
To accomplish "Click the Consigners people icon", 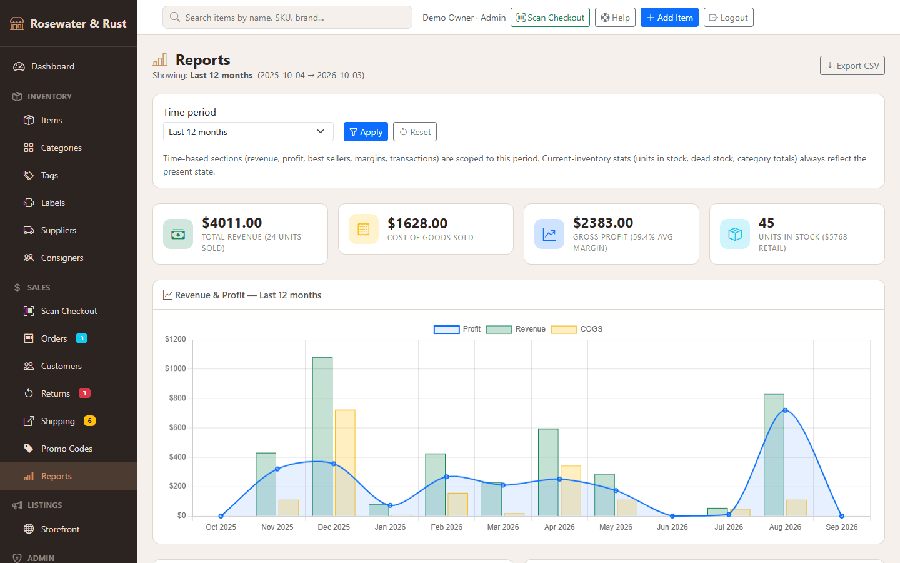I will click(29, 258).
